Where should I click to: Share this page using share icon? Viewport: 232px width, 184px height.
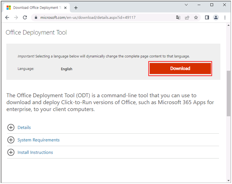[x=187, y=17]
